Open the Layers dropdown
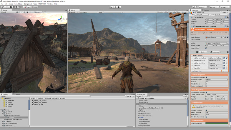Viewport: 231px width, 130px height. 214,7
